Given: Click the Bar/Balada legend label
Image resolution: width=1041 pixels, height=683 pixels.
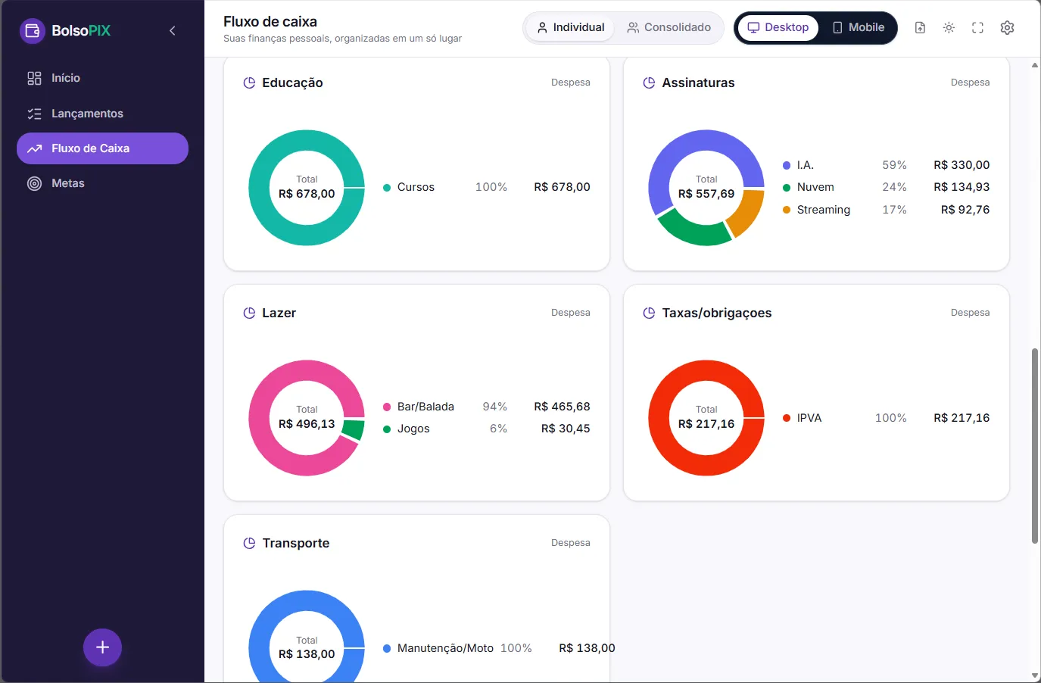Looking at the screenshot, I should tap(425, 407).
